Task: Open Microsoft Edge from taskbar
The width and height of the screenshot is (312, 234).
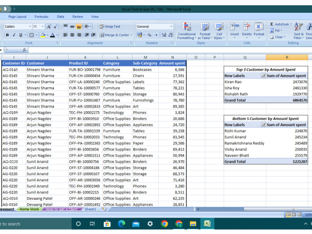Action: tap(121, 224)
